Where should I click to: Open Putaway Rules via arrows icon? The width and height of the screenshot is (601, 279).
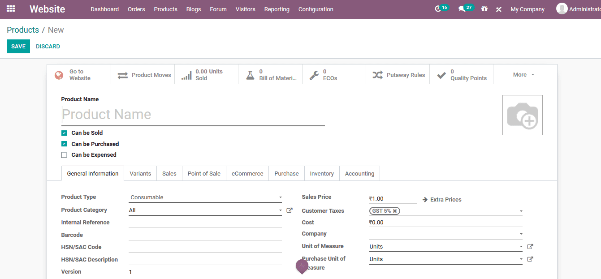click(378, 74)
